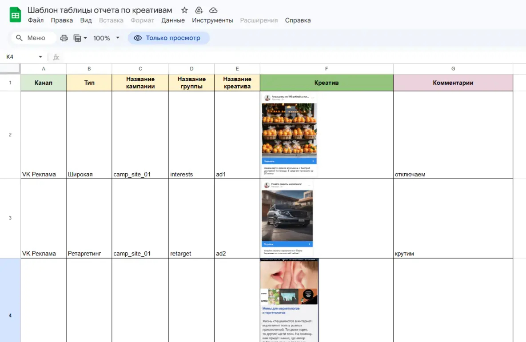The width and height of the screenshot is (526, 342).
Task: Click the print icon
Action: 64,38
